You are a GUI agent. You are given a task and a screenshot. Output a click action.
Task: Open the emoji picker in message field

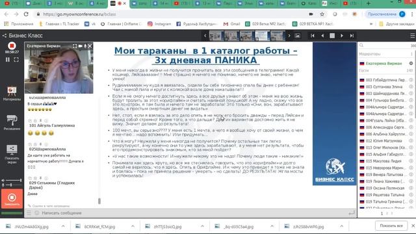tap(37, 213)
